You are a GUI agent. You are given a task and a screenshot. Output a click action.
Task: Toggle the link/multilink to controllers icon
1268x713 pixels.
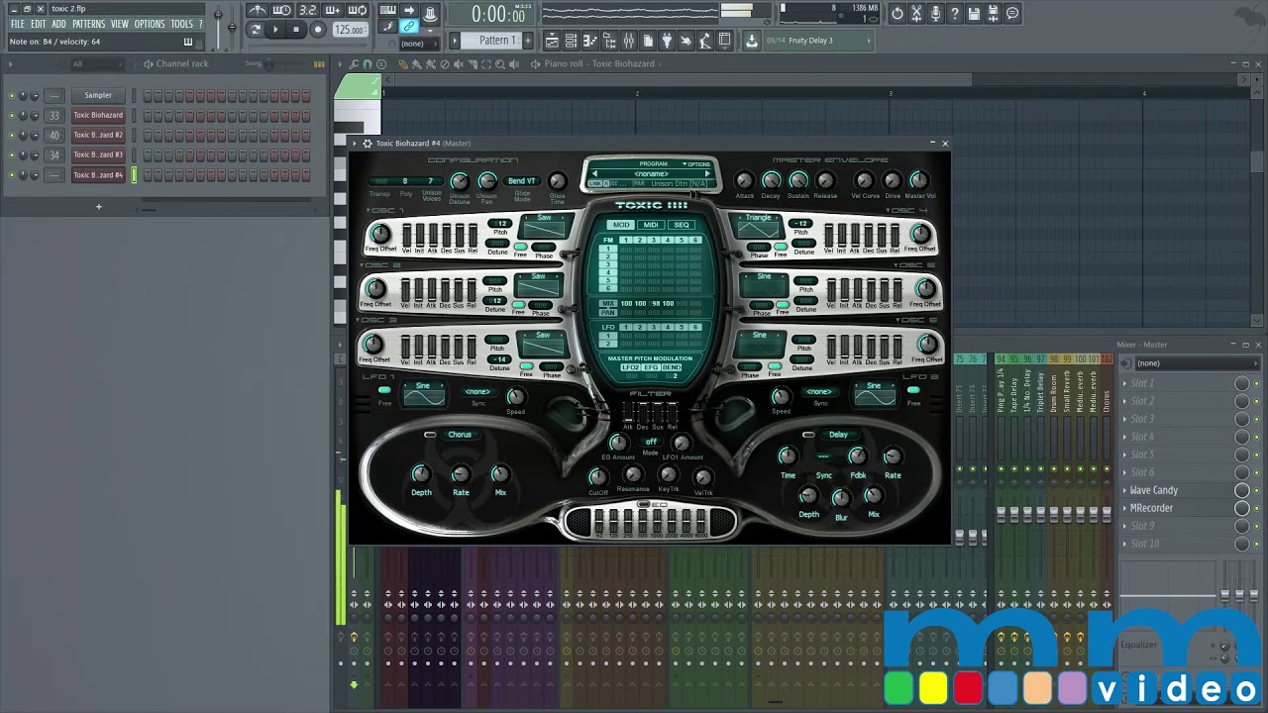[409, 28]
